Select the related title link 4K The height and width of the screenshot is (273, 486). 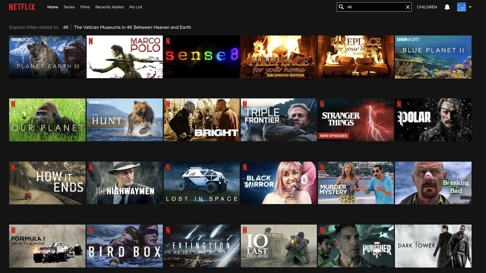coord(66,27)
